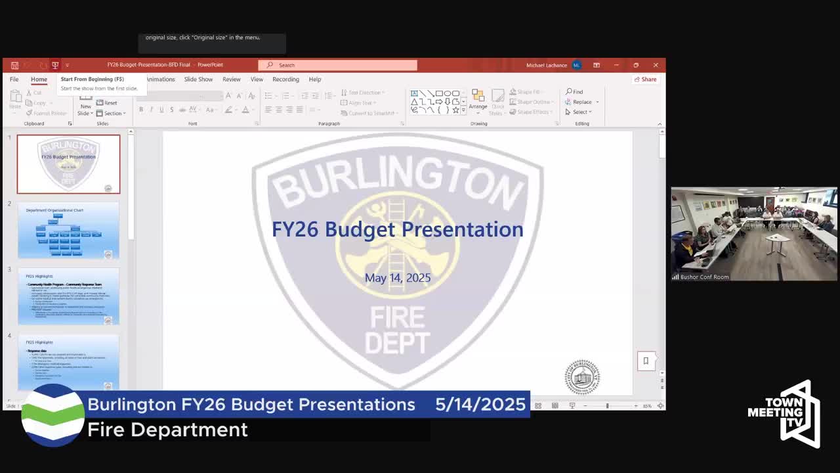Select the Arrange icon in Drawing group
840x473 pixels.
(x=478, y=102)
